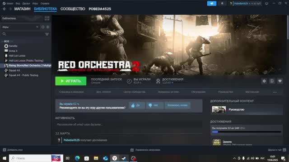Open advanced filter options icon

click(x=47, y=34)
